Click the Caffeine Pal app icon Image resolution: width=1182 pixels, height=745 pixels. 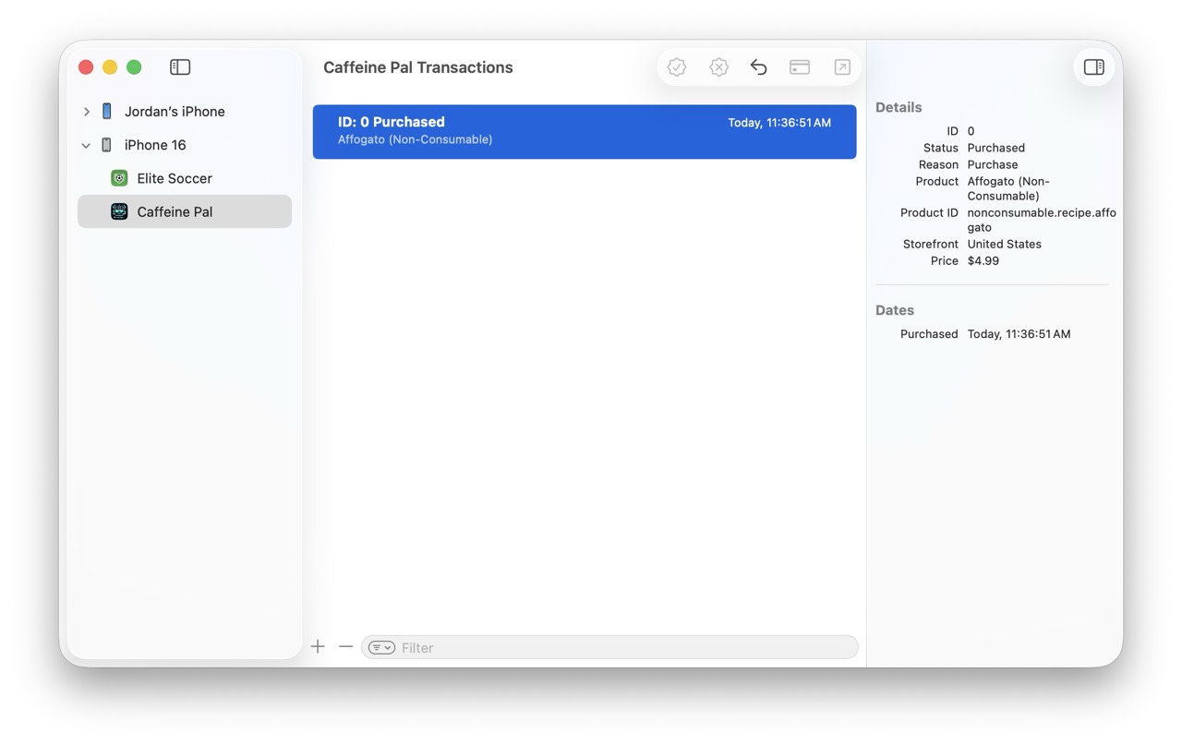[119, 211]
